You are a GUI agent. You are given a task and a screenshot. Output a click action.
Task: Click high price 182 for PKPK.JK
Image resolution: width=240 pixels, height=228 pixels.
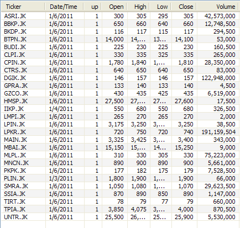[x=142, y=171]
